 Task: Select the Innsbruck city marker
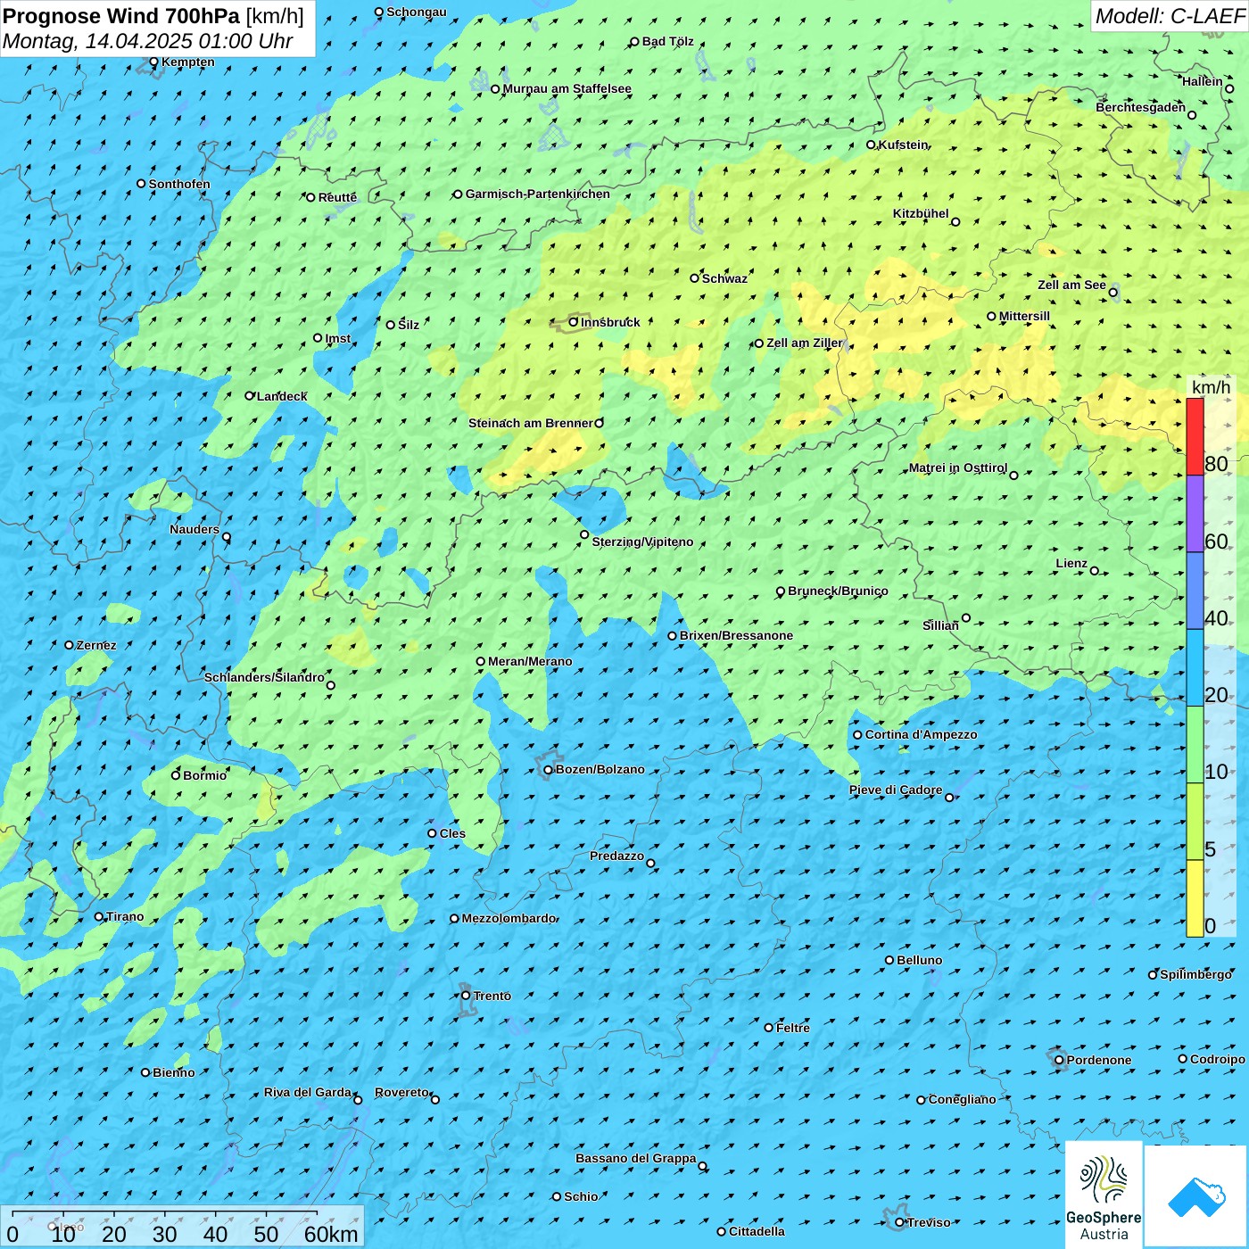coord(574,322)
